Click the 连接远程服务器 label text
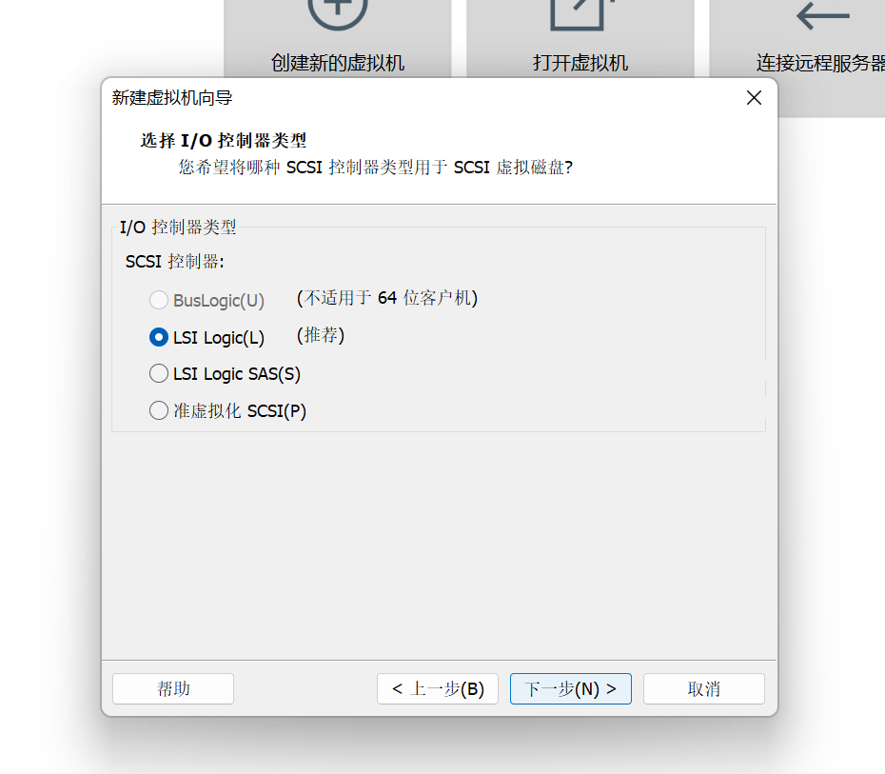 tap(820, 63)
